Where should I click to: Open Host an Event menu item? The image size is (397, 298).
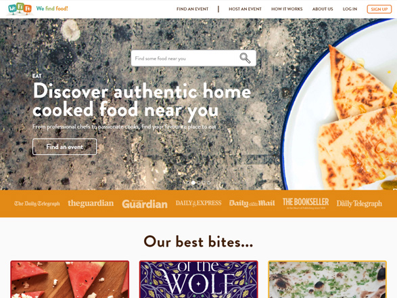245,9
